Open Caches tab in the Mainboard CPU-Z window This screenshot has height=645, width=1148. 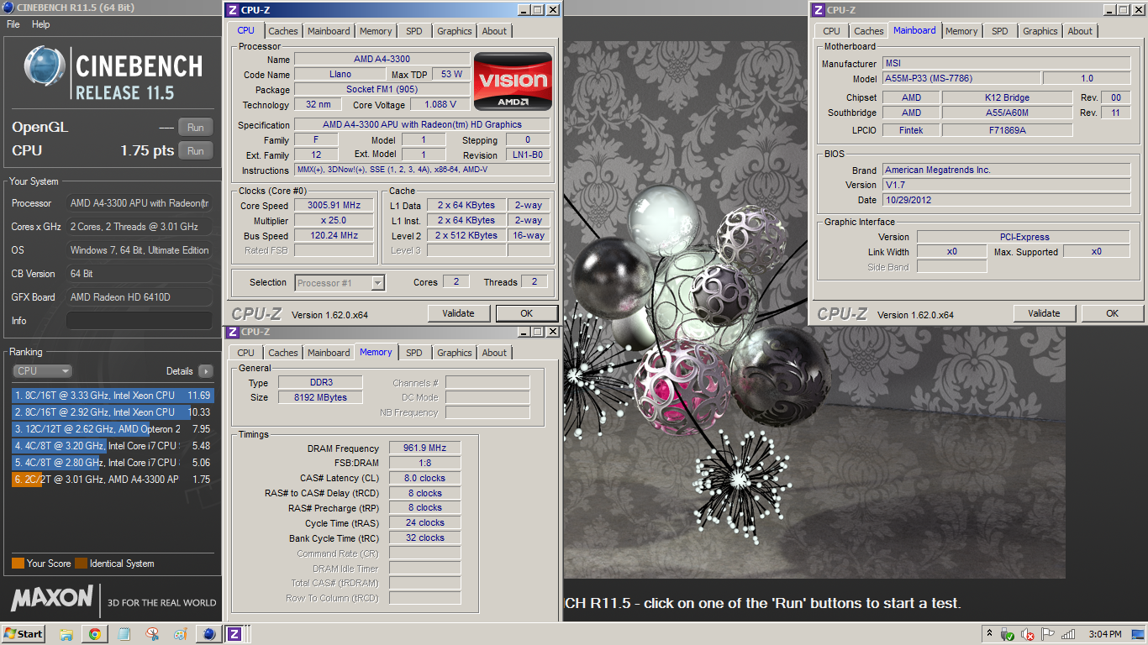[x=869, y=31]
